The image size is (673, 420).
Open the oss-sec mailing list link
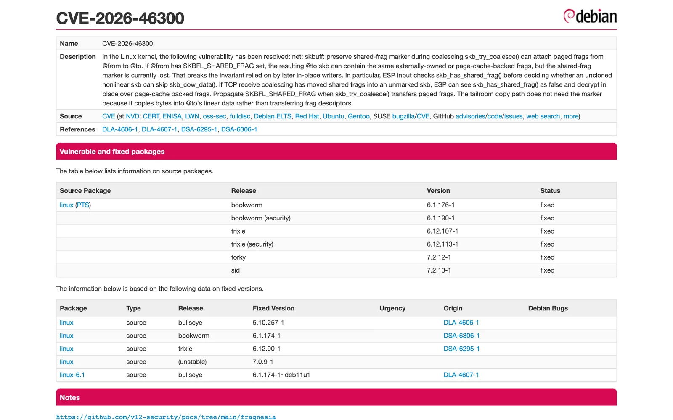tap(215, 116)
